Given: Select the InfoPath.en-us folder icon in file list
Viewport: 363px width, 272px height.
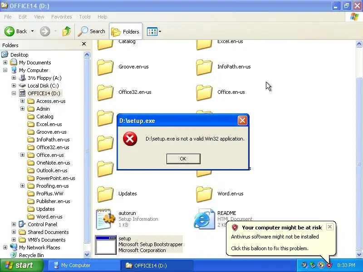Looking at the screenshot, I should coord(204,67).
